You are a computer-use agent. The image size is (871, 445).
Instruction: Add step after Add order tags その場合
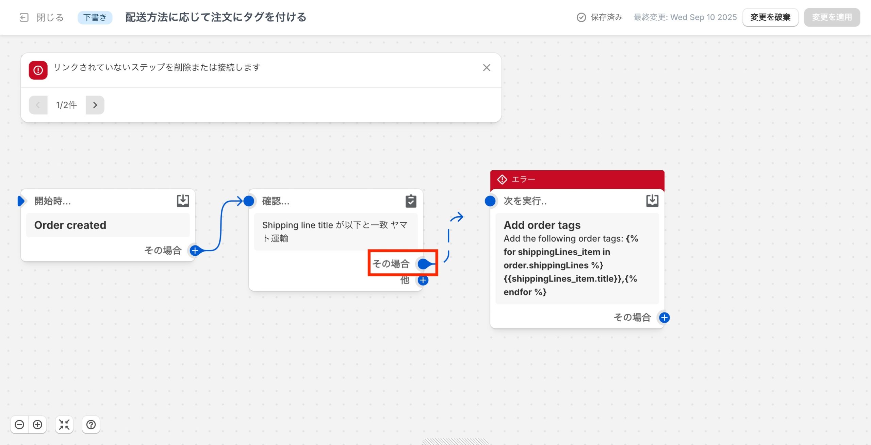pyautogui.click(x=664, y=318)
